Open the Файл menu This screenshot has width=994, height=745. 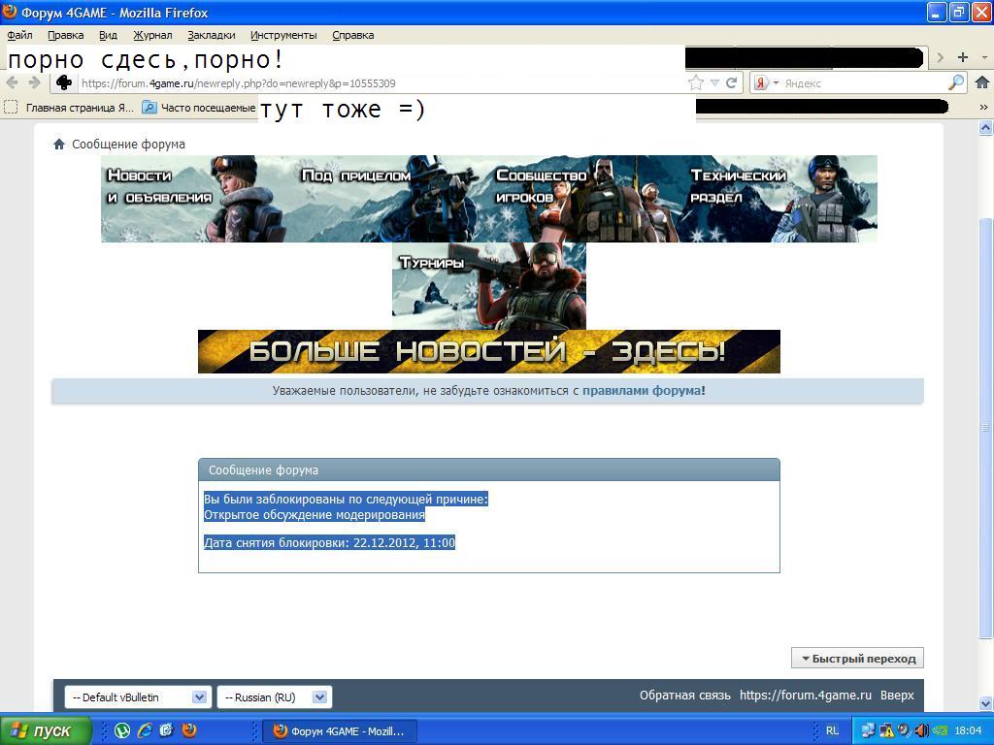coord(19,36)
